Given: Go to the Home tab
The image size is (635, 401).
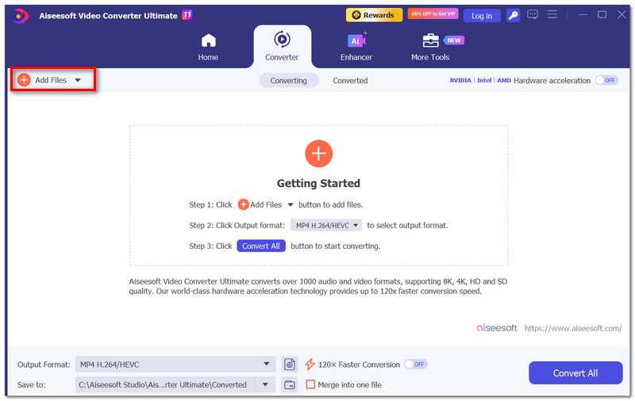Looking at the screenshot, I should (208, 47).
